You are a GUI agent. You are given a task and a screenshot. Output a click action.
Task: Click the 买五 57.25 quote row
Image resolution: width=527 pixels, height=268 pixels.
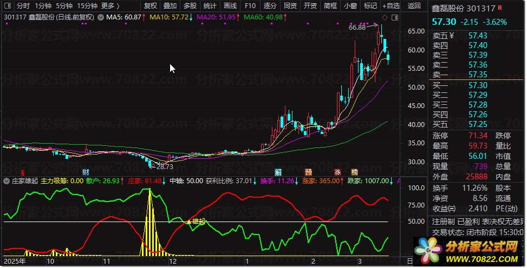pyautogui.click(x=476, y=124)
